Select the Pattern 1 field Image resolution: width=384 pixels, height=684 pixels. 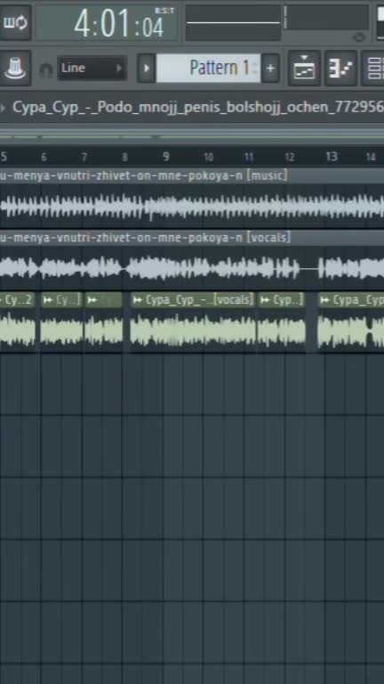(208, 68)
